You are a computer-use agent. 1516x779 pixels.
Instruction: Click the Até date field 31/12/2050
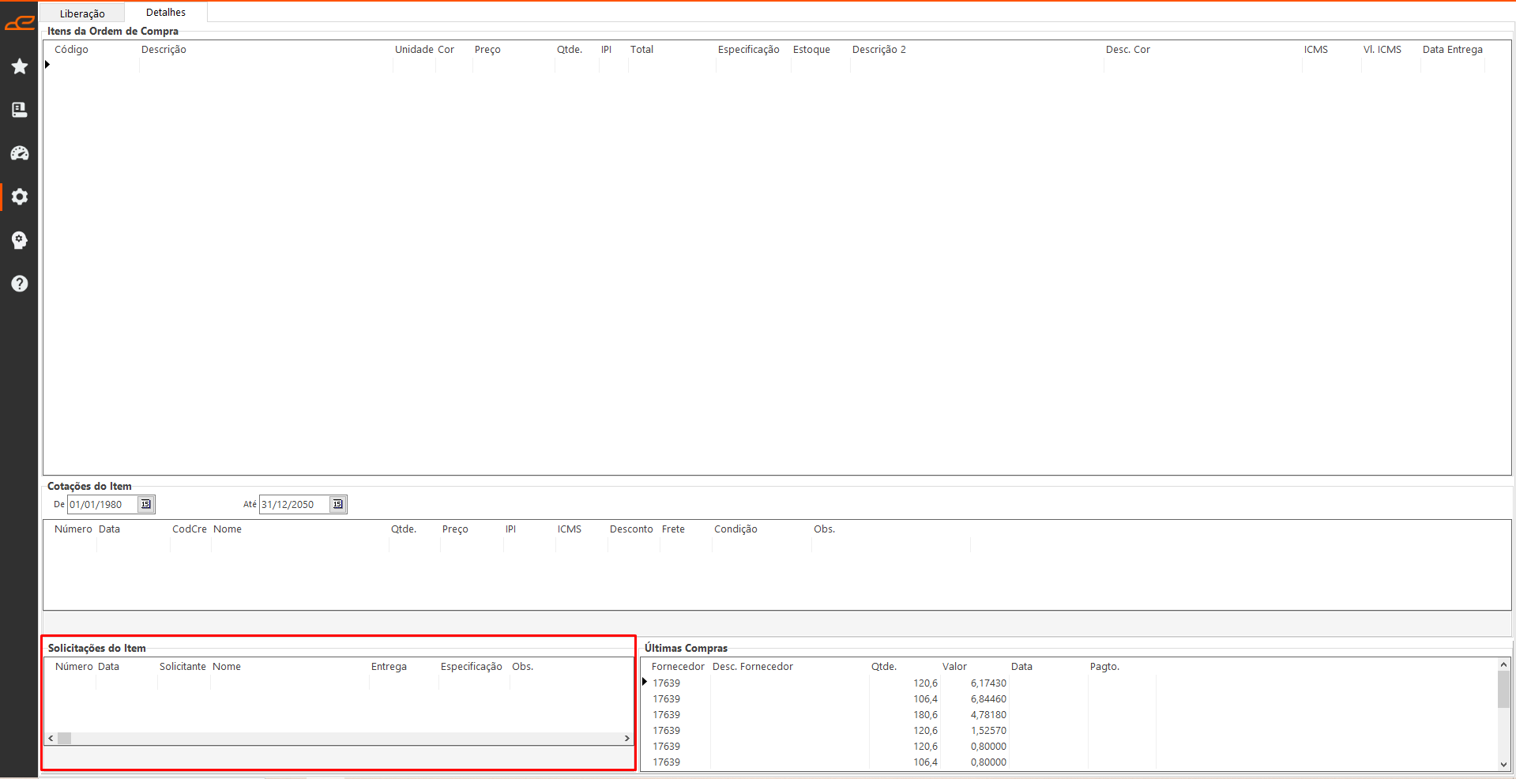[x=293, y=504]
